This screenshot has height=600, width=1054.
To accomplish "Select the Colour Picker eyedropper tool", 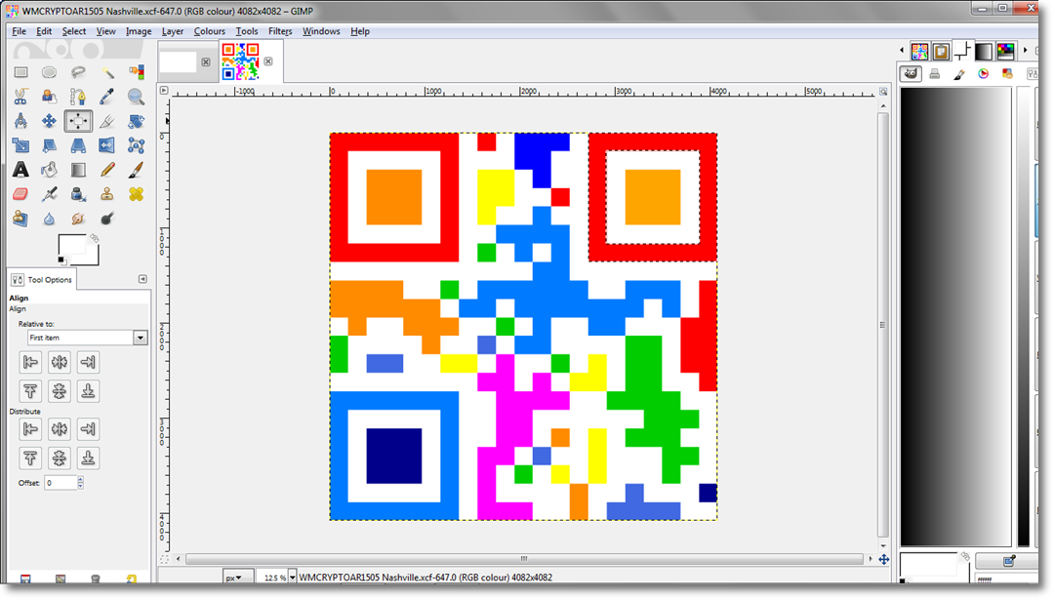I will pyautogui.click(x=107, y=97).
